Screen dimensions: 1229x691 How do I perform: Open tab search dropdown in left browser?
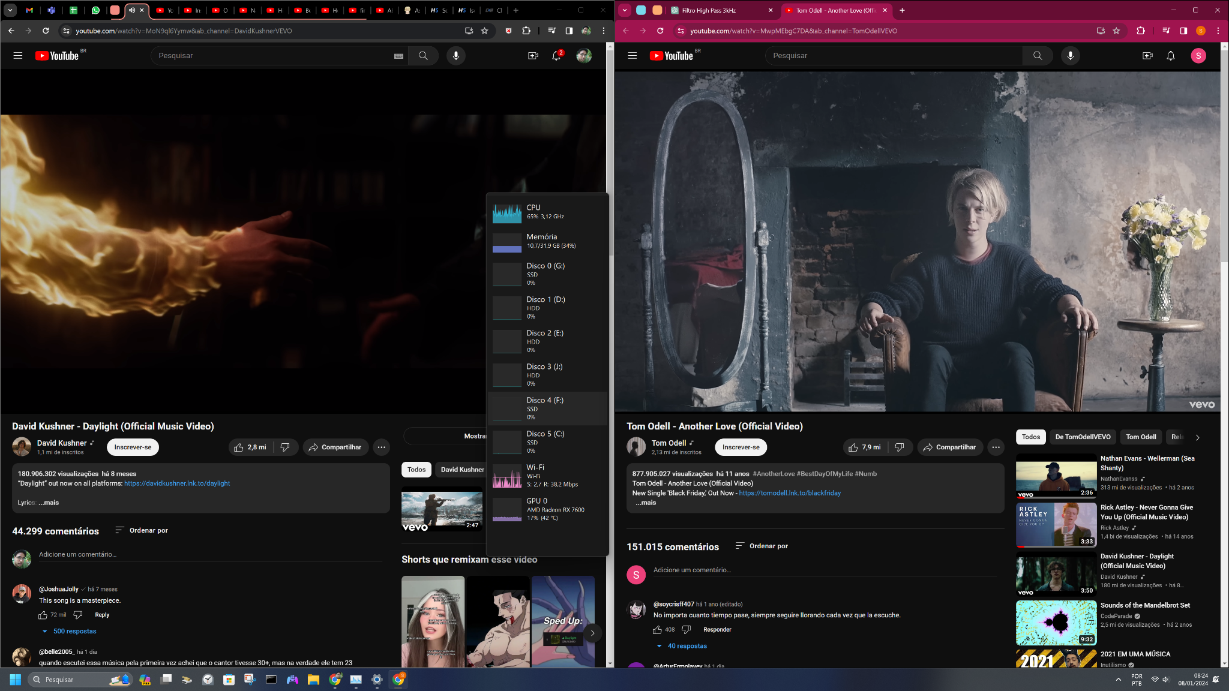(x=10, y=10)
